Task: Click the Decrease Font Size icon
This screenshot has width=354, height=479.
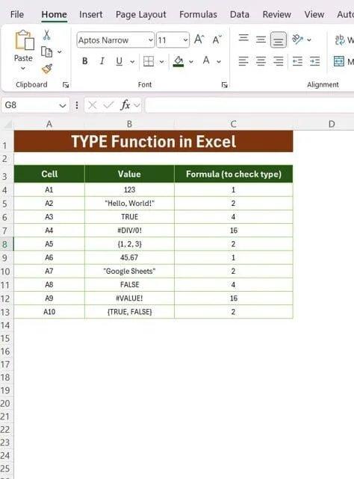Action: (217, 40)
